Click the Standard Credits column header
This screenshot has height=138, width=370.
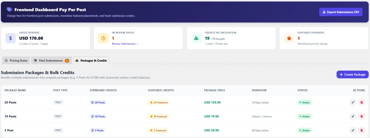[103, 90]
